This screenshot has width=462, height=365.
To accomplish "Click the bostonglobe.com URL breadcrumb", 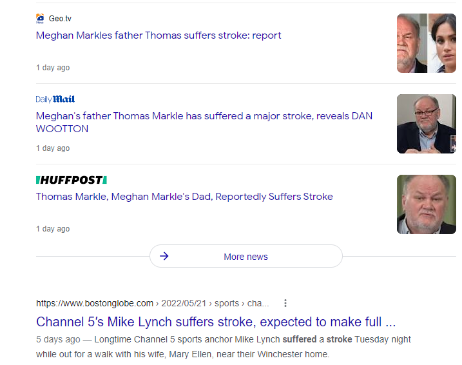I will pos(152,303).
